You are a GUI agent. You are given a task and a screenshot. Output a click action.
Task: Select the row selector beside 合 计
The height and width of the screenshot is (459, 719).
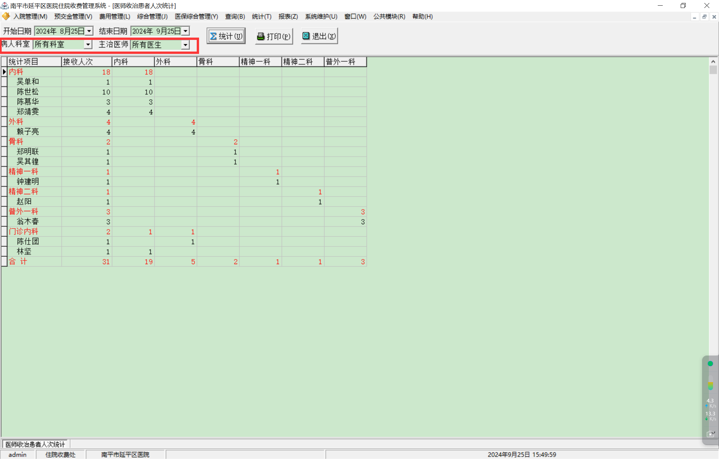(4, 261)
